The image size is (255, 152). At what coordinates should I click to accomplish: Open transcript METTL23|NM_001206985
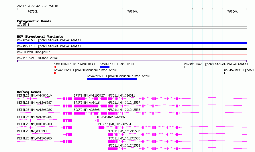point(34,138)
